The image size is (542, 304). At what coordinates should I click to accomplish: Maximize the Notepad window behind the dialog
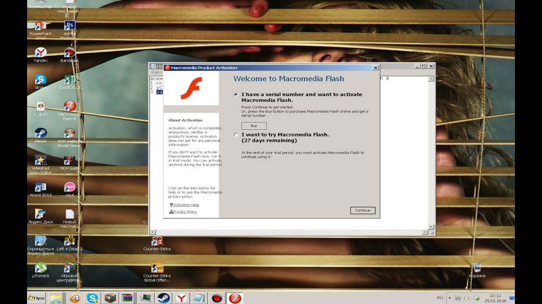[424, 66]
